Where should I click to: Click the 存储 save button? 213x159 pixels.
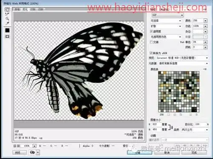point(139,153)
